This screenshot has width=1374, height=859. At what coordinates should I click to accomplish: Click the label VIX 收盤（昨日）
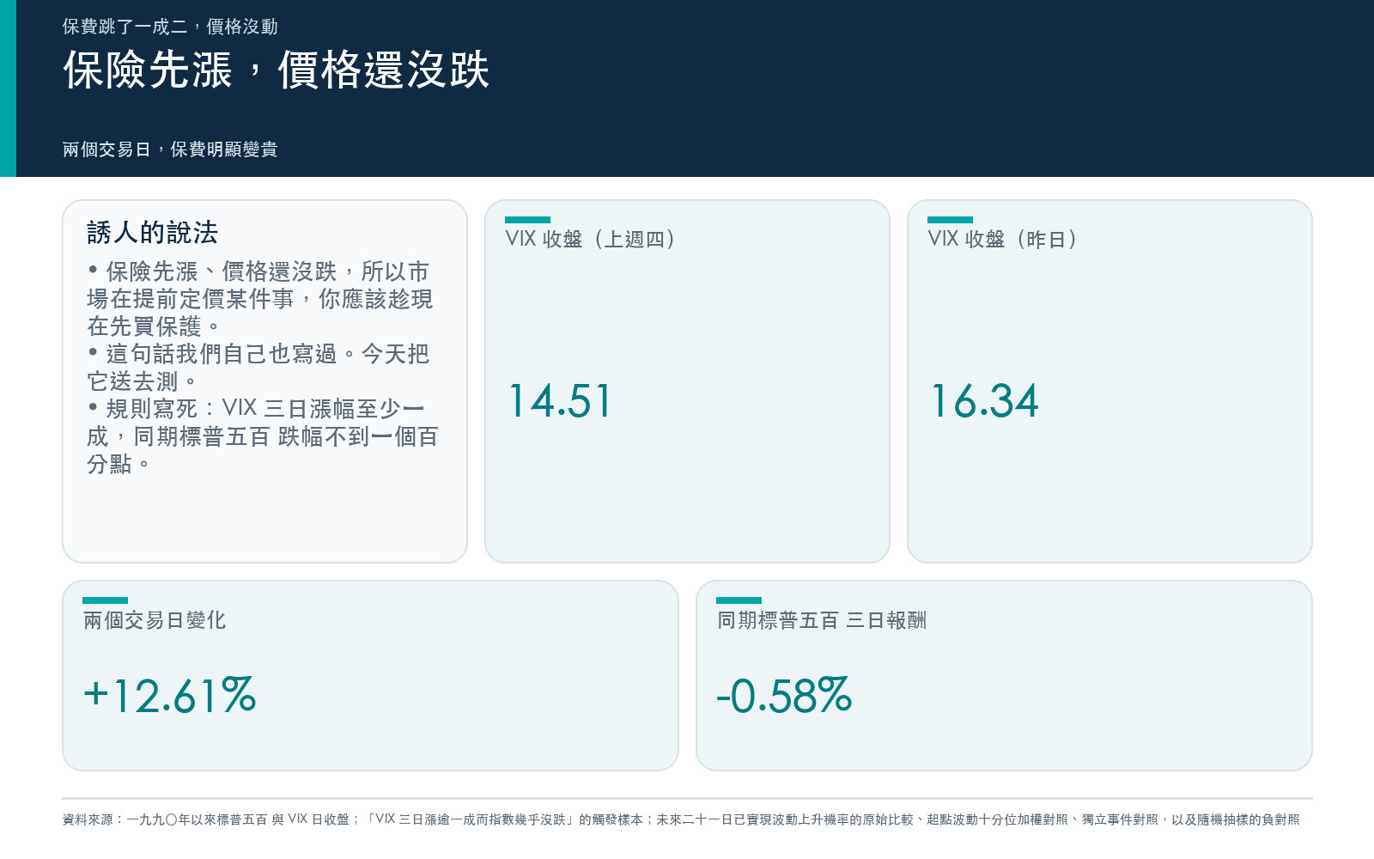point(1002,240)
